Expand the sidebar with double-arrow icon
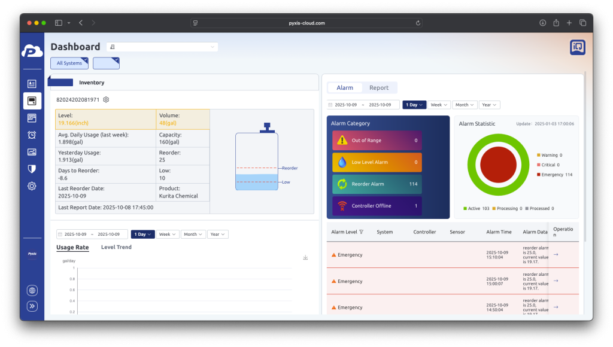613x347 pixels. pos(32,306)
